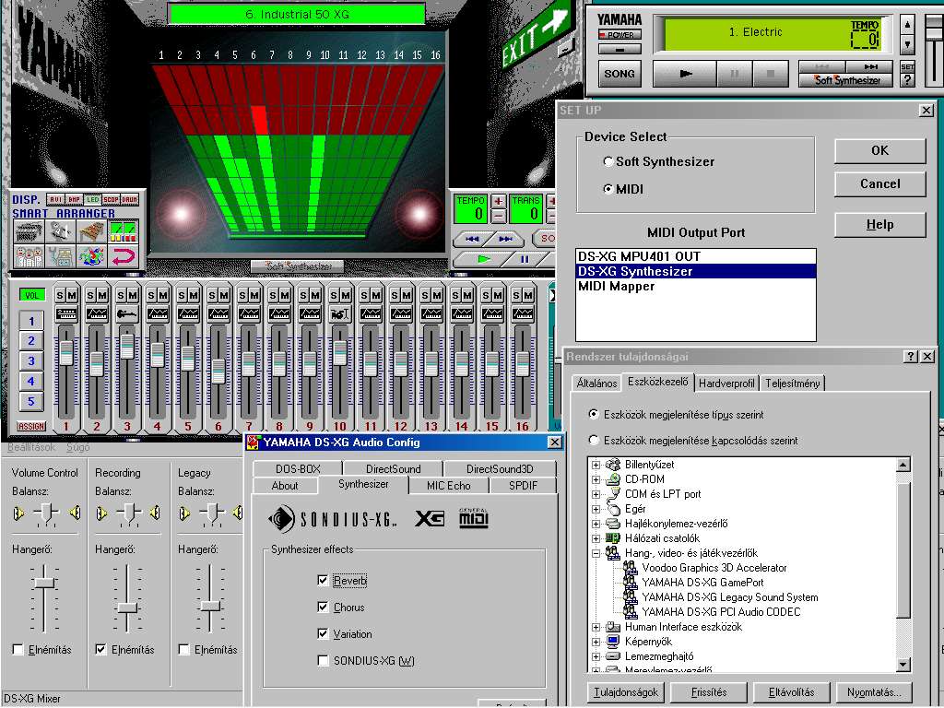Open the question mark help on mini player
This screenshot has width=944, height=708.
pos(907,81)
